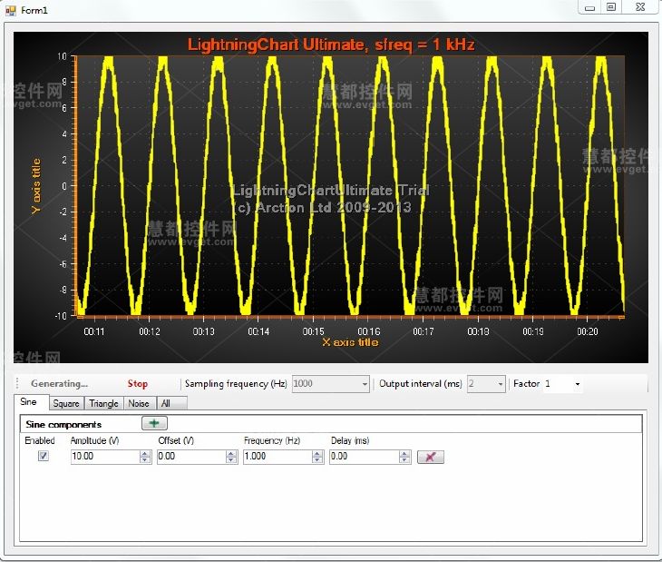Viewport: 662px width, 562px height.
Task: Click the chart title text
Action: (x=331, y=44)
